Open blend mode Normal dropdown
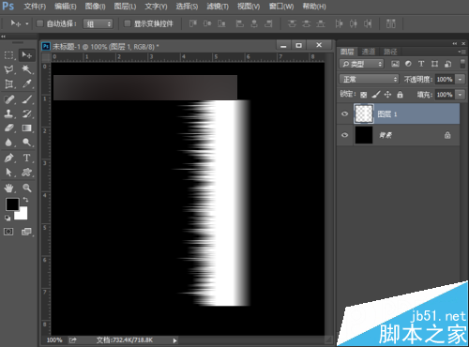Viewport: 469px width, 347px height. click(x=369, y=79)
